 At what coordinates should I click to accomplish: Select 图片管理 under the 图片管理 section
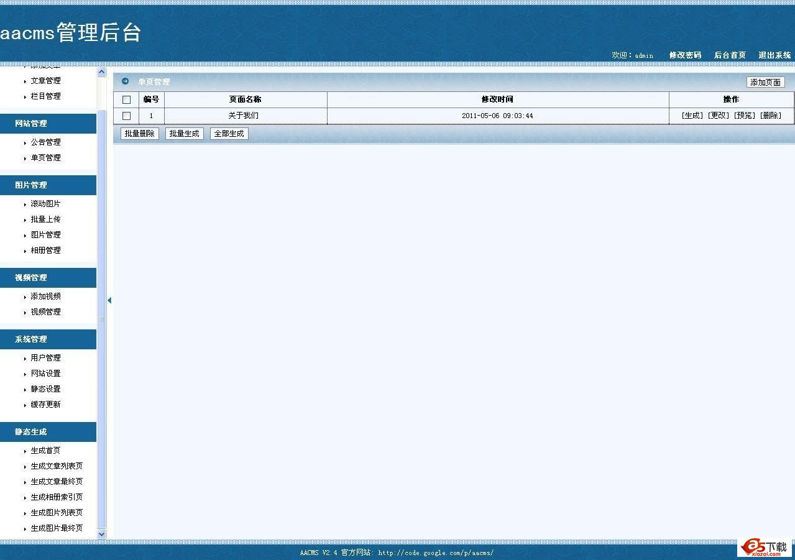[46, 235]
